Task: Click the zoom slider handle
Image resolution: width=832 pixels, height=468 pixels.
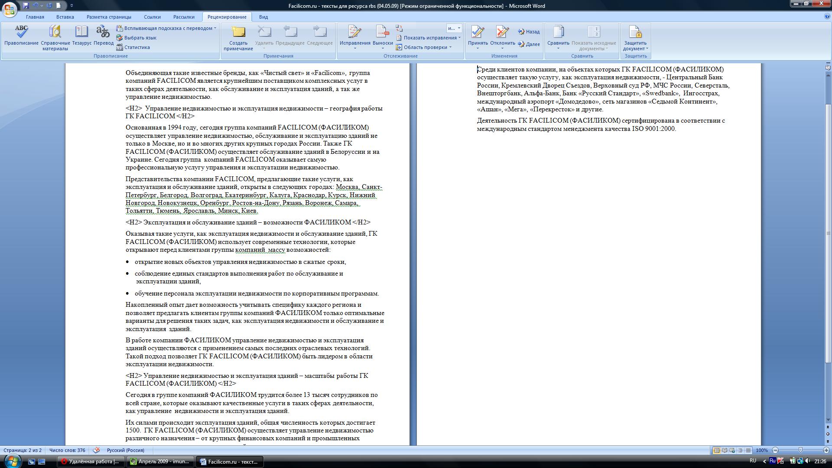Action: [x=800, y=450]
